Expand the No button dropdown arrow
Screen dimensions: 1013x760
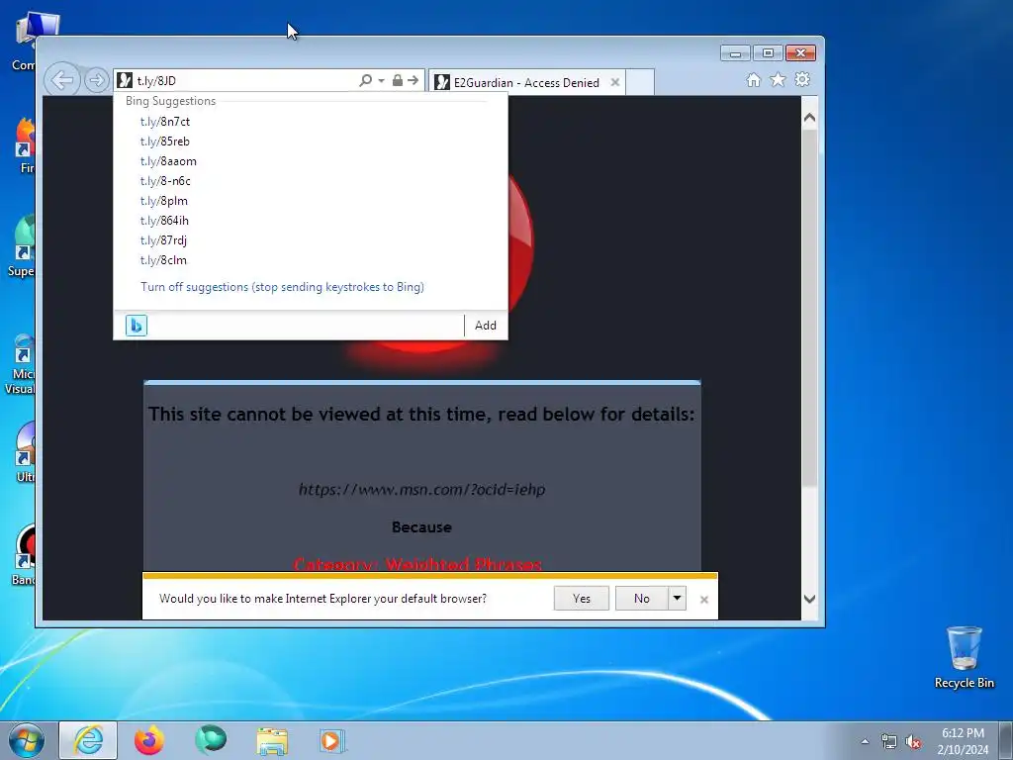[x=677, y=599]
